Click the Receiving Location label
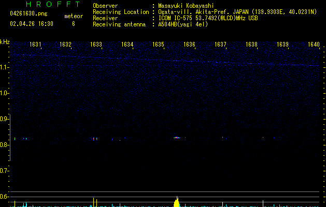326x207 pixels. pyautogui.click(x=121, y=12)
